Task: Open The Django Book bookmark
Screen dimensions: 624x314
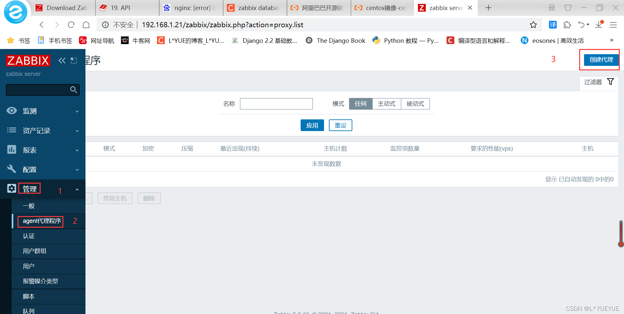Action: tap(335, 41)
